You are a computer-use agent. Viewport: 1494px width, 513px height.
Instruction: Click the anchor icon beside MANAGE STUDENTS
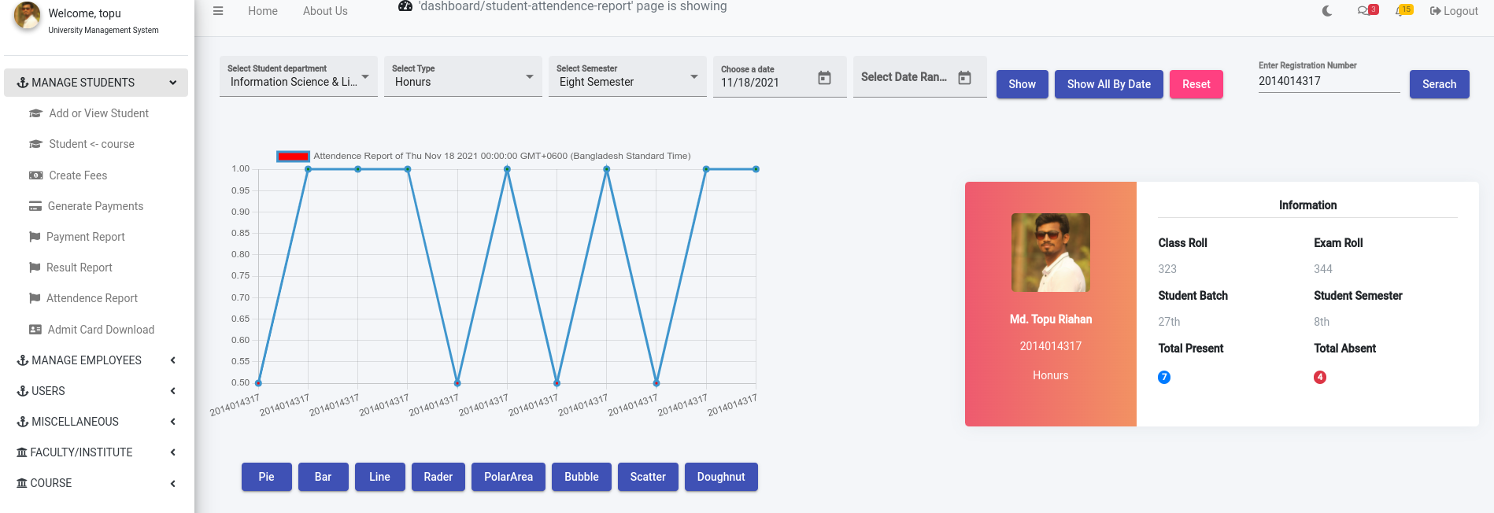[x=22, y=83]
